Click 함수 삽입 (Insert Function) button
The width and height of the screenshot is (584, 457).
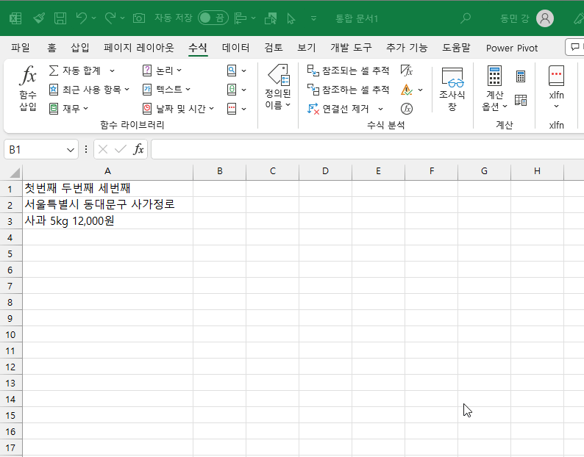point(28,88)
